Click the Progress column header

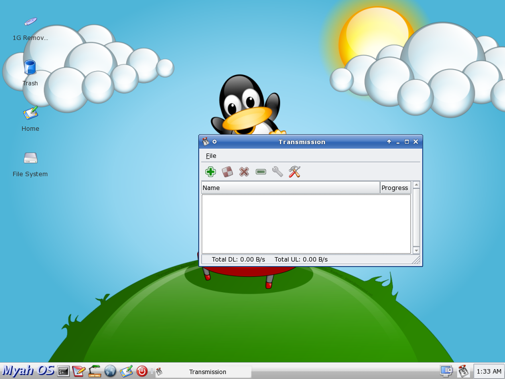(395, 188)
